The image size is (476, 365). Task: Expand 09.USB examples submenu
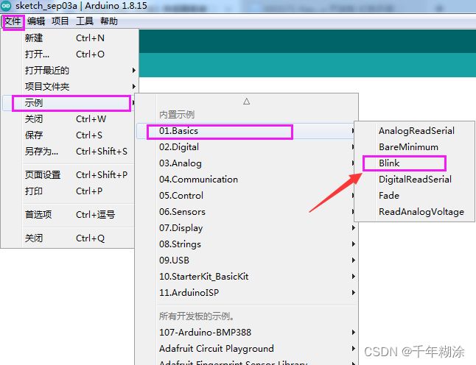247,260
